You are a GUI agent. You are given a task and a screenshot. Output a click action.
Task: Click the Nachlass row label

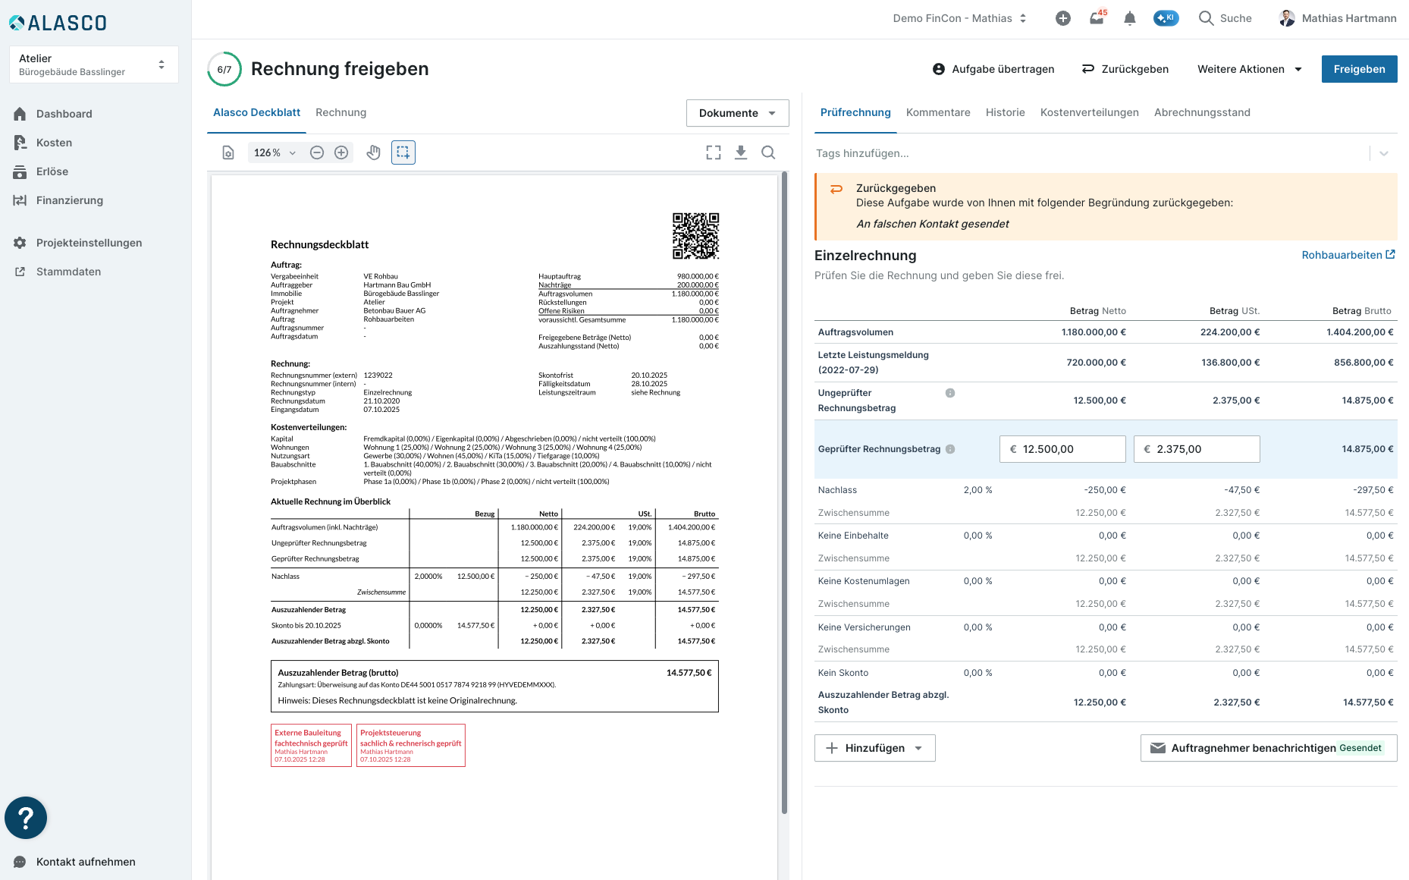[837, 490]
